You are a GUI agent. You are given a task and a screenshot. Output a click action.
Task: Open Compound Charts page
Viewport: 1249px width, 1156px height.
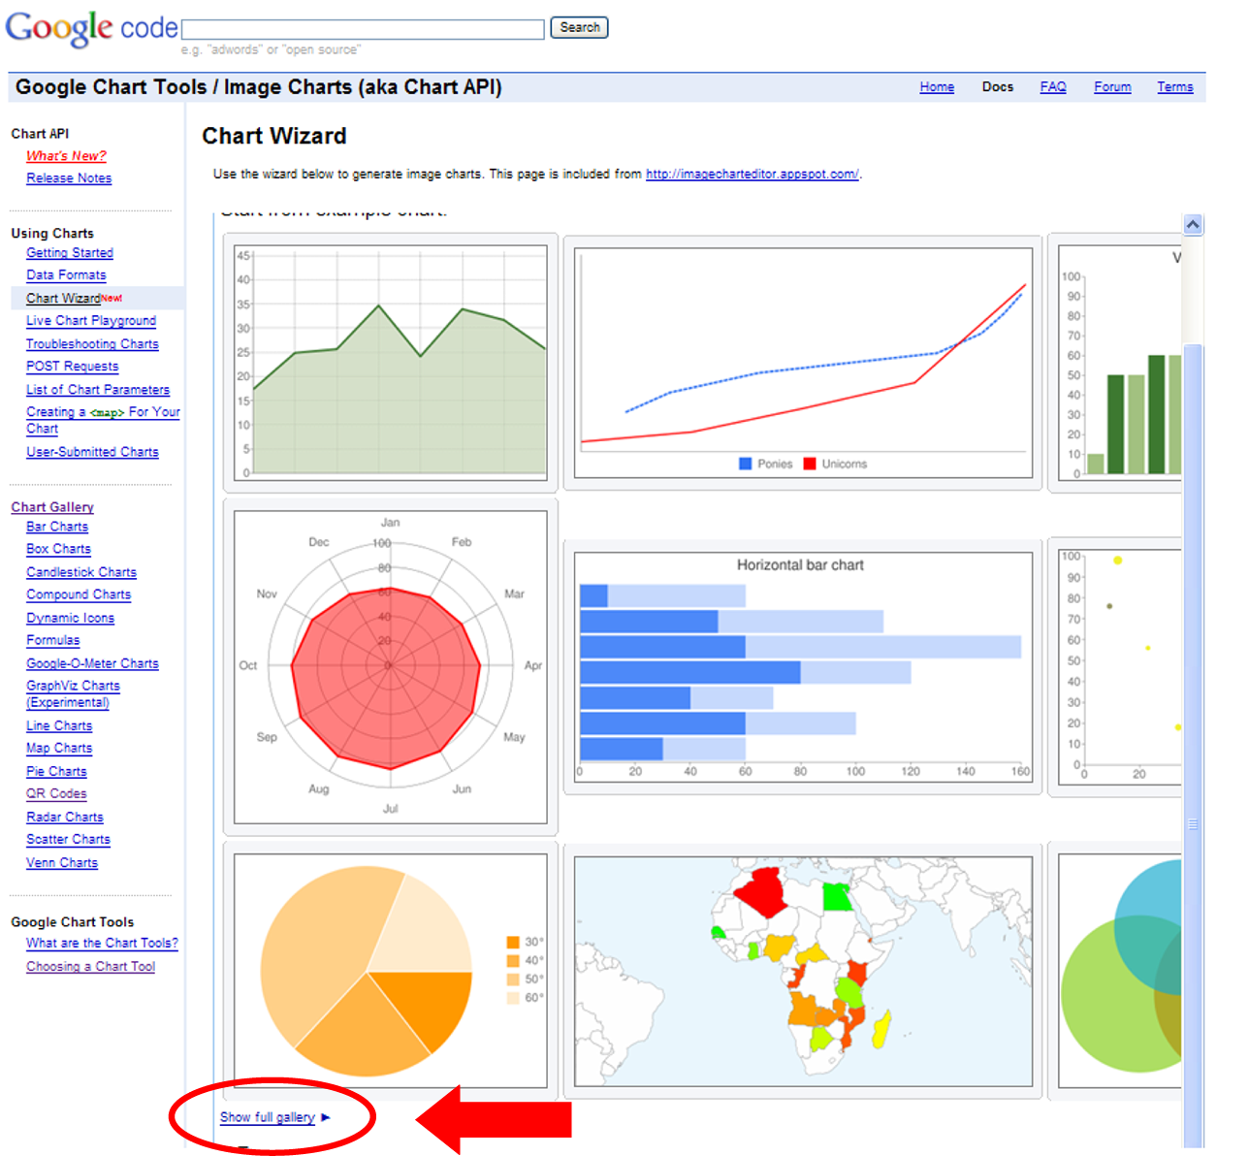79,594
